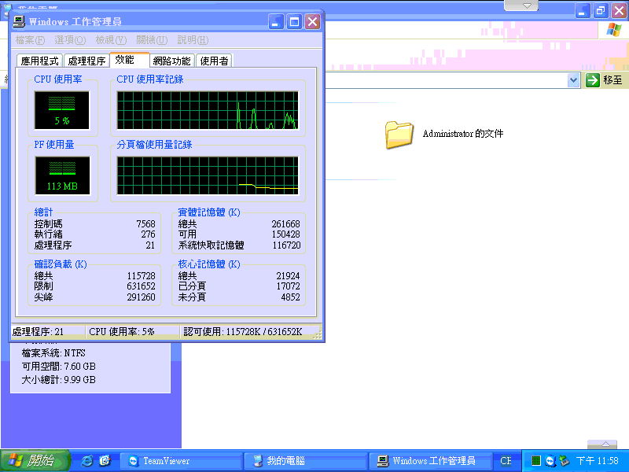Click the 未分頁 value 4852
This screenshot has height=472, width=629.
(290, 297)
